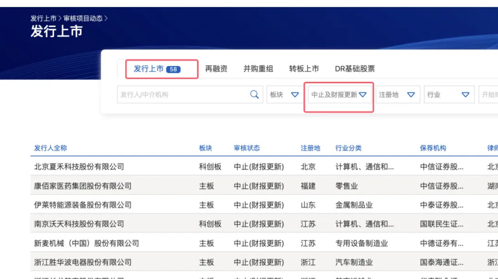Click 中止(财报更新) status in 北京夏禾 row
The width and height of the screenshot is (498, 279).
click(259, 167)
